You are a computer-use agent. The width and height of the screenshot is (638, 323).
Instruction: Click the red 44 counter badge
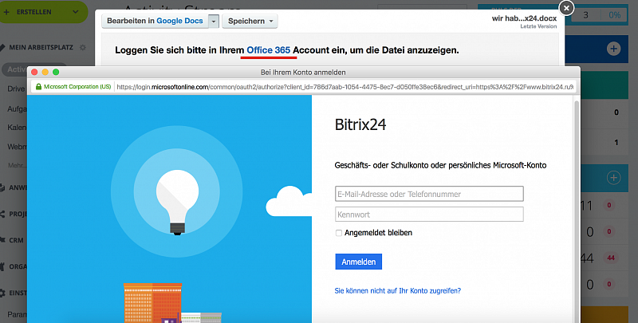tap(611, 258)
